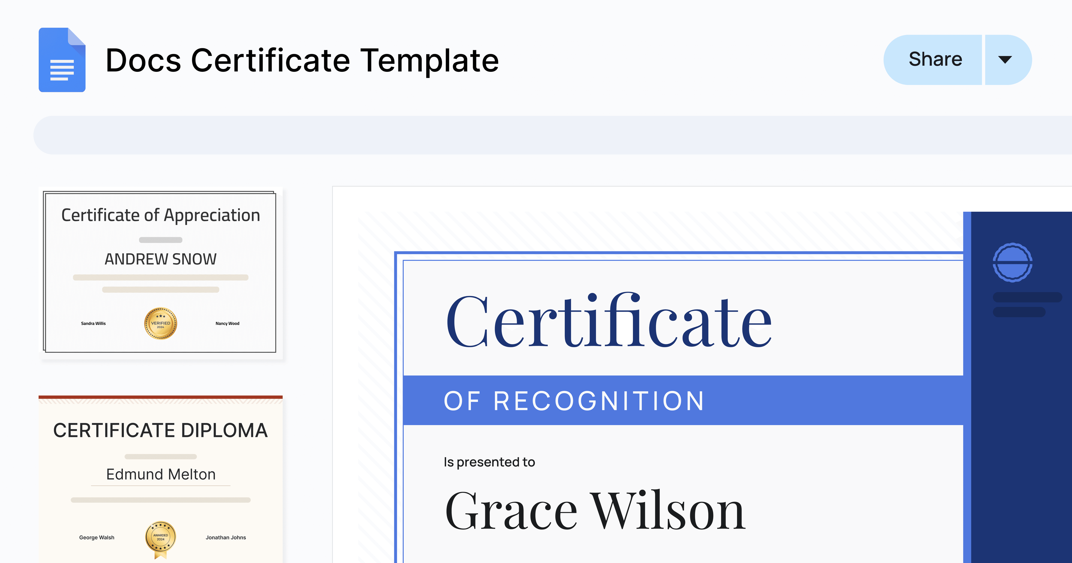Screen dimensions: 1072x563
Task: Click the Edmund Melton name text
Action: click(161, 474)
